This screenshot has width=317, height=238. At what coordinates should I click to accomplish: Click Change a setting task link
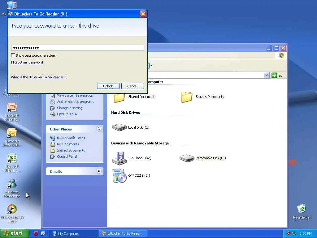[70, 108]
